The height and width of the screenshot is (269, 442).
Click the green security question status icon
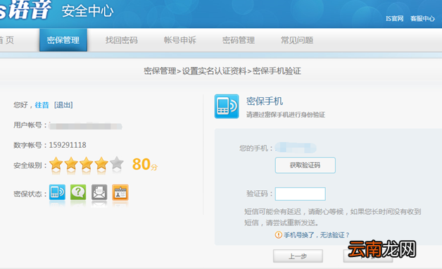[78, 192]
